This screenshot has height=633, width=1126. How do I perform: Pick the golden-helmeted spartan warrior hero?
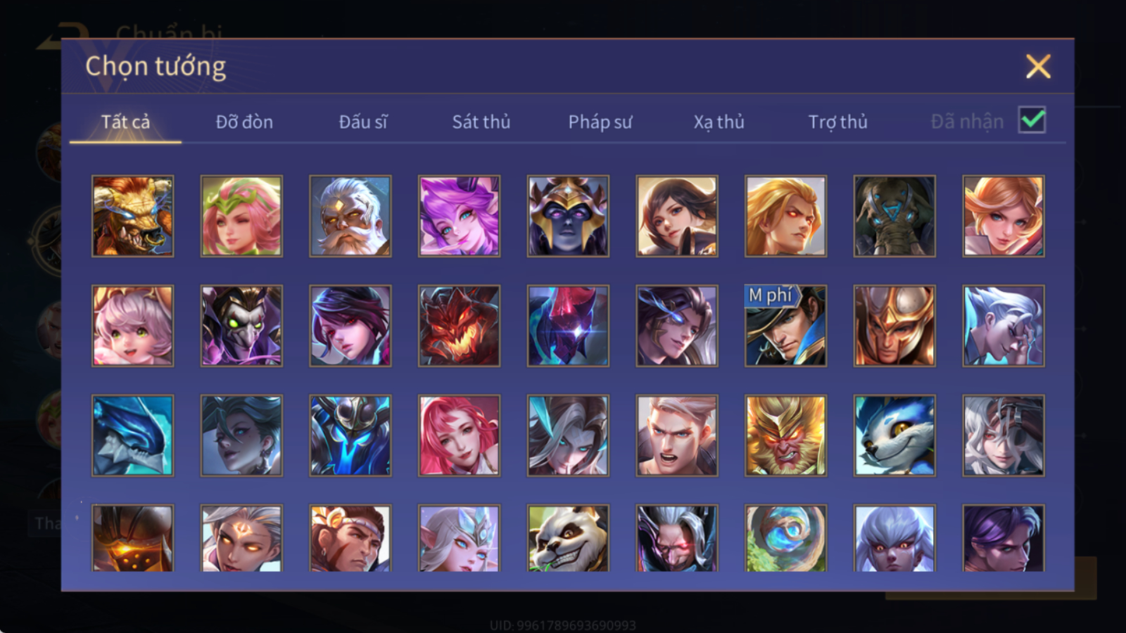click(894, 326)
